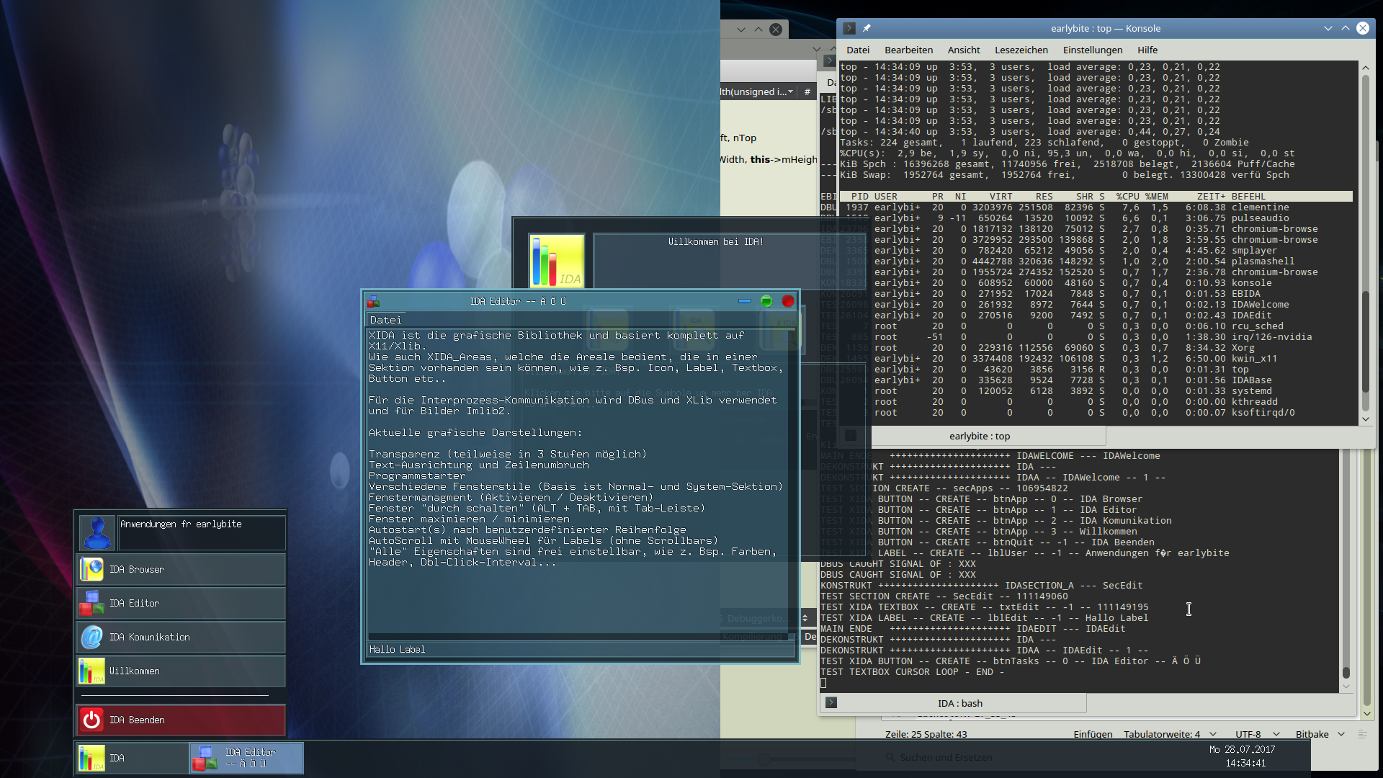Expand the Tabulatorweite dropdown in the status bar
Screen dimensions: 1383x778
point(1169,734)
